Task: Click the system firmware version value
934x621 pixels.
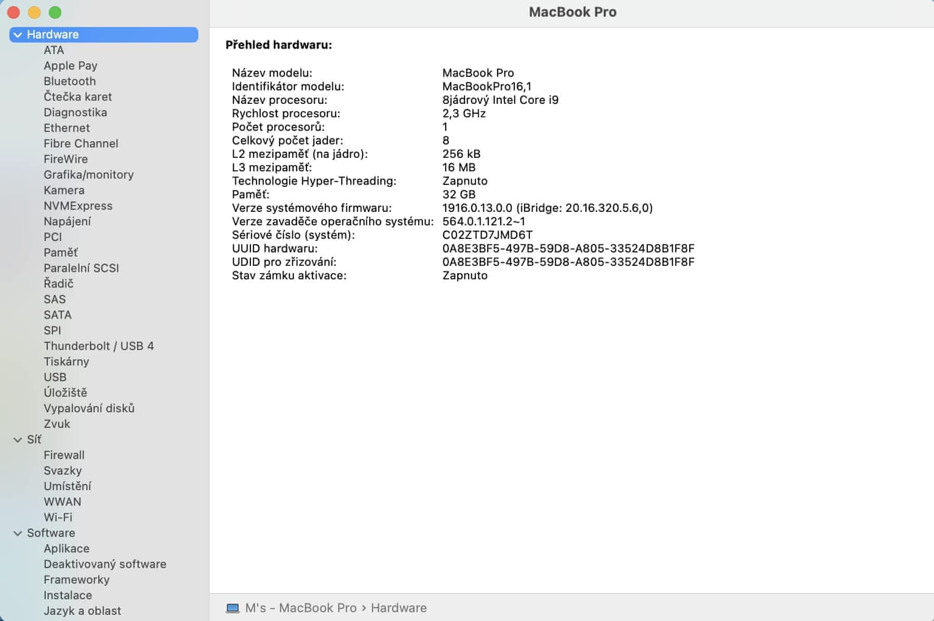Action: [548, 208]
